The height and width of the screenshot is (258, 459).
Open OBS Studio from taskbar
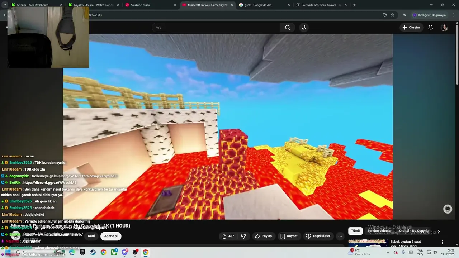[x=135, y=252]
